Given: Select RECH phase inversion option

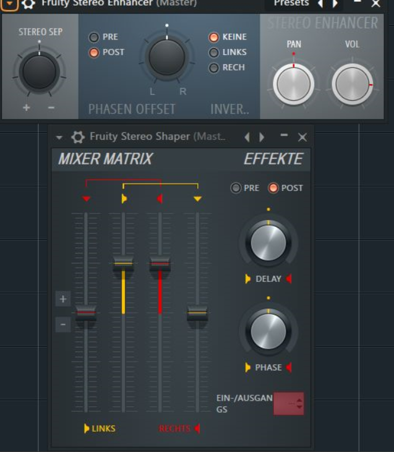Looking at the screenshot, I should click(x=214, y=68).
